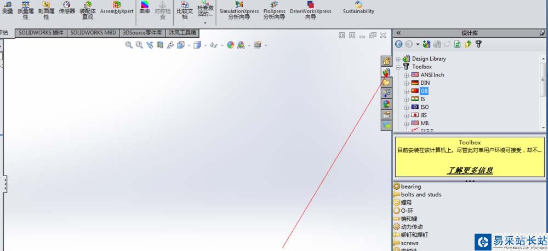The height and width of the screenshot is (251, 548).
Task: Click the Apply Scene icon
Action: point(241,45)
